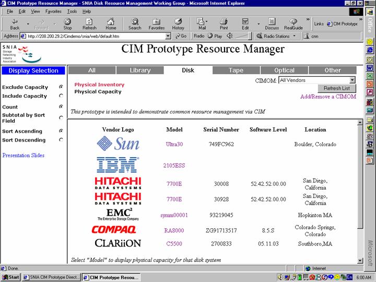Switch to the Library tab

tap(140, 70)
